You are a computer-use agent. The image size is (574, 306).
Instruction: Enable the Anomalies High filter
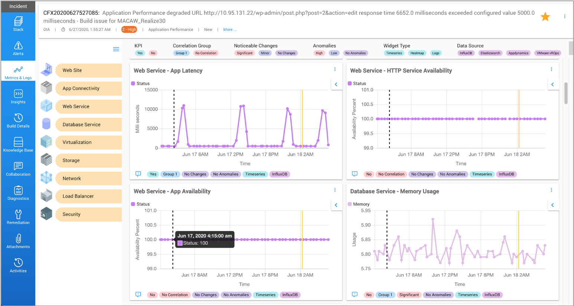click(319, 53)
